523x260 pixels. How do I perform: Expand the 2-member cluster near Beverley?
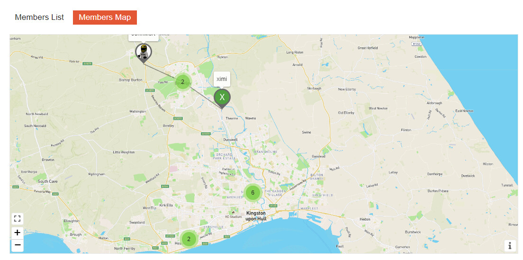(182, 81)
